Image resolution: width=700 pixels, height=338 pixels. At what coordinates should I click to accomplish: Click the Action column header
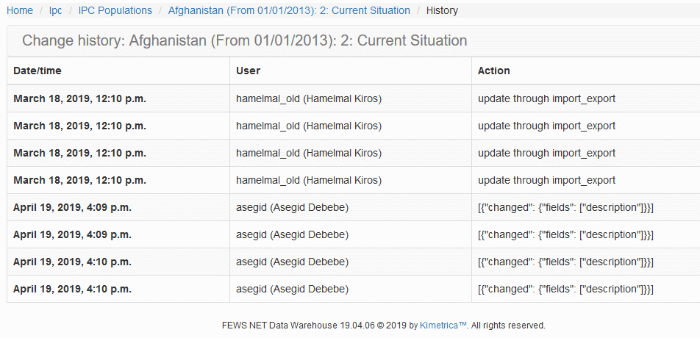tap(493, 71)
